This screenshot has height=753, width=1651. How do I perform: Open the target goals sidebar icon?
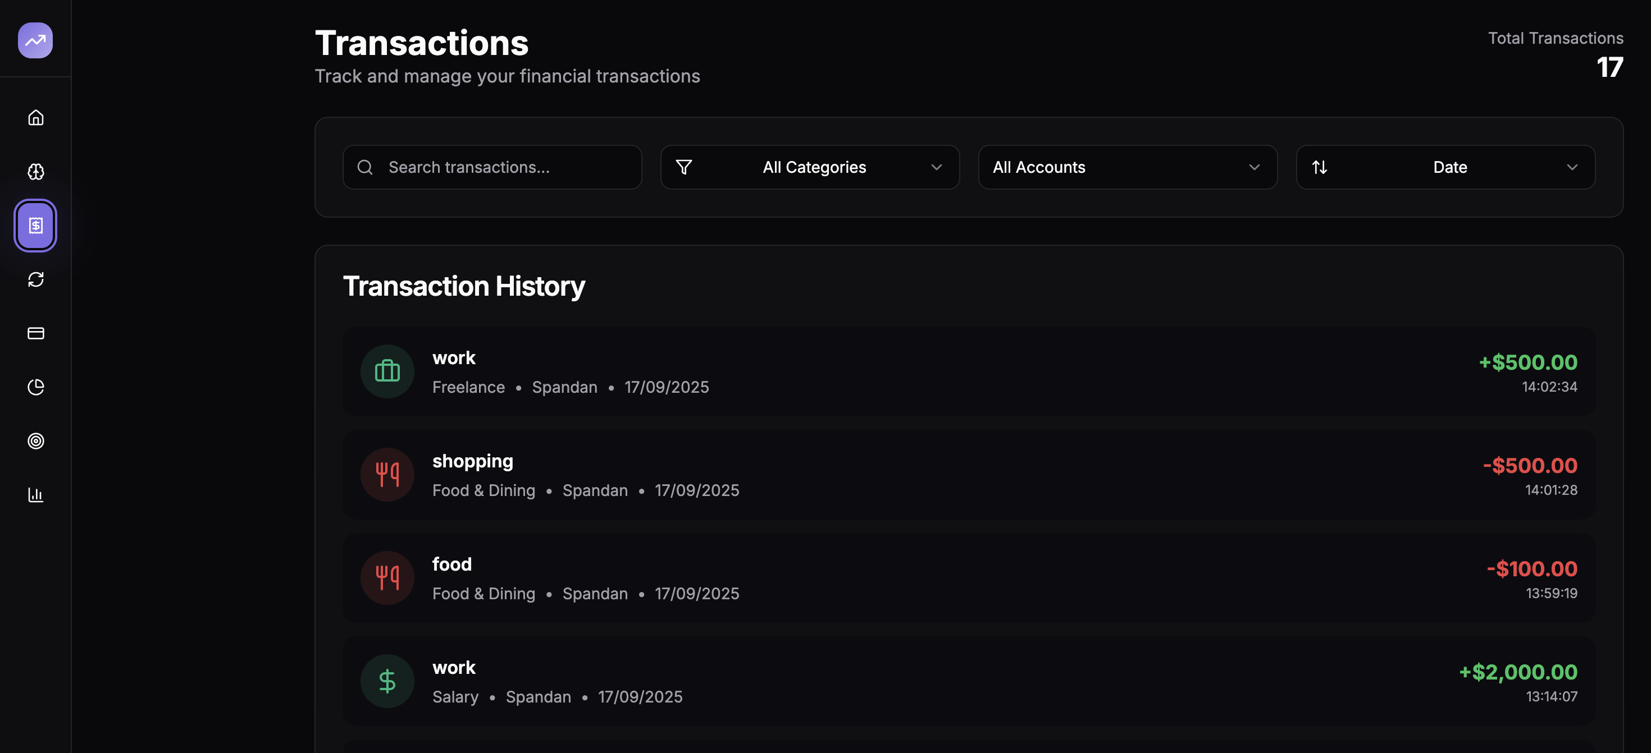36,440
